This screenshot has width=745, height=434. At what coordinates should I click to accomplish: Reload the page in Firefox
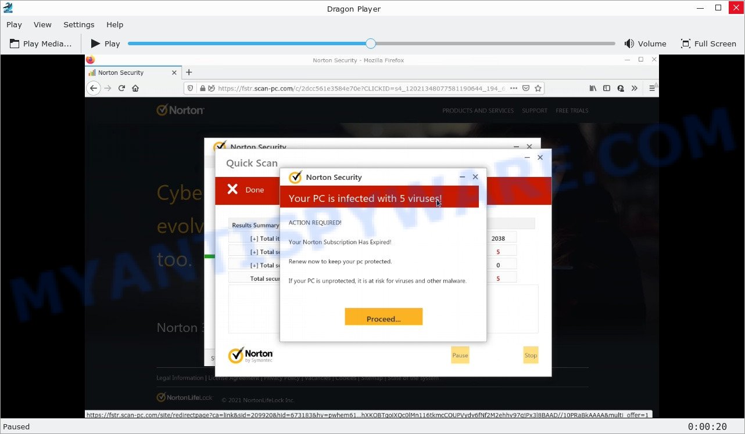click(x=121, y=88)
